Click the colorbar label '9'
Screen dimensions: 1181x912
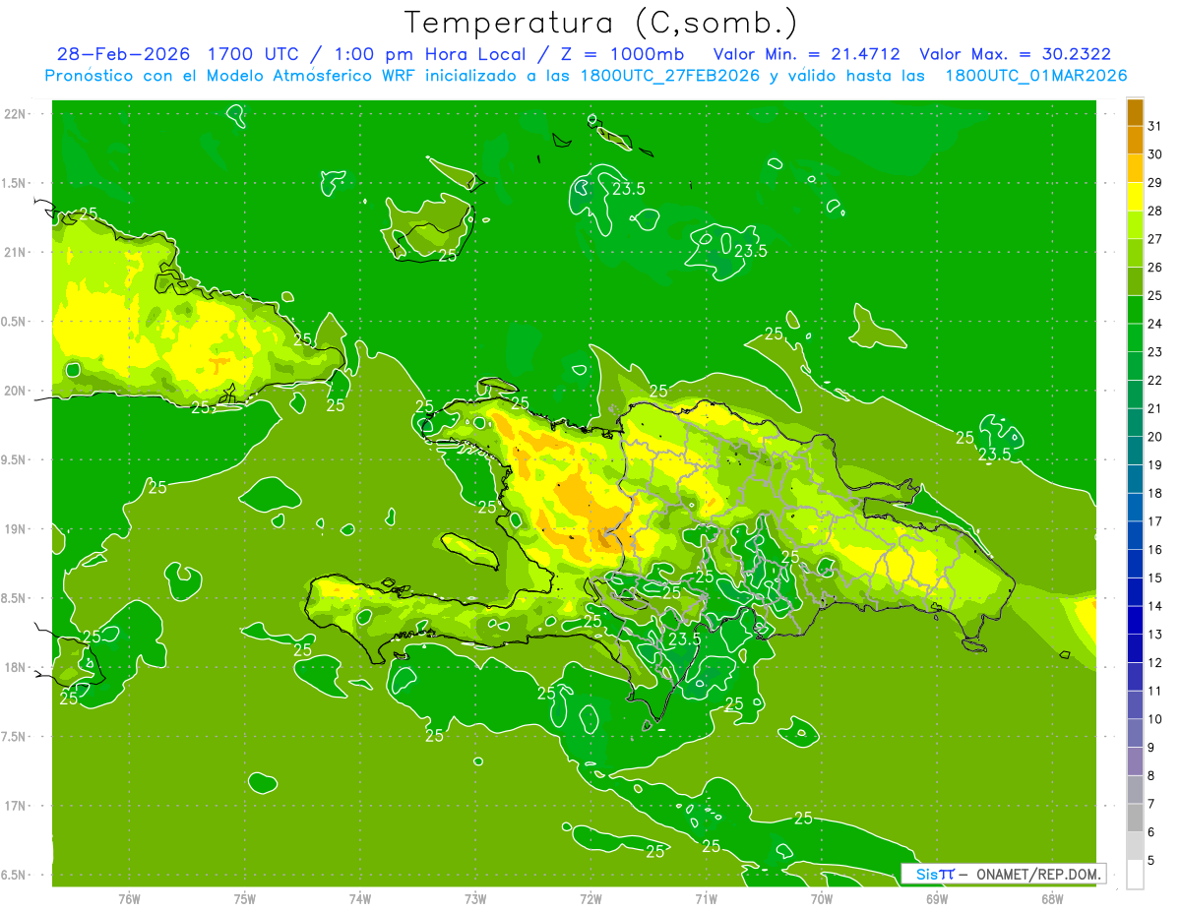1151,748
